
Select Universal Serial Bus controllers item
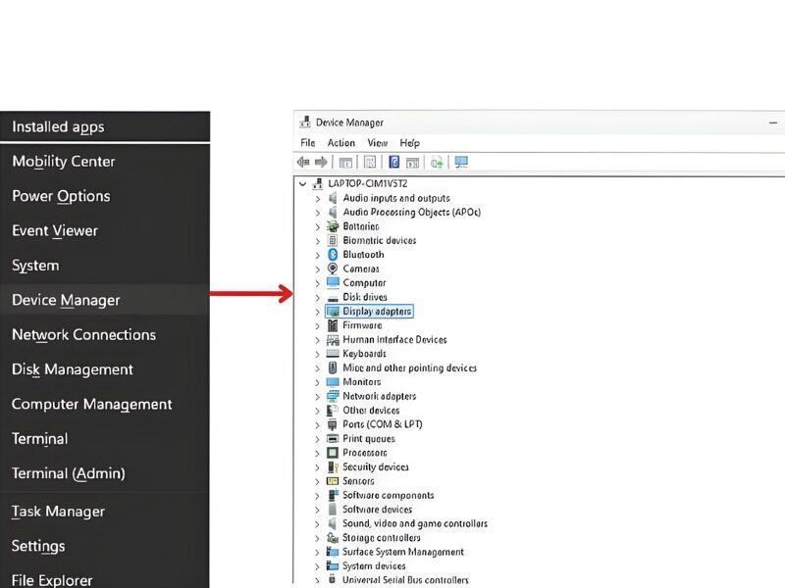(x=405, y=580)
